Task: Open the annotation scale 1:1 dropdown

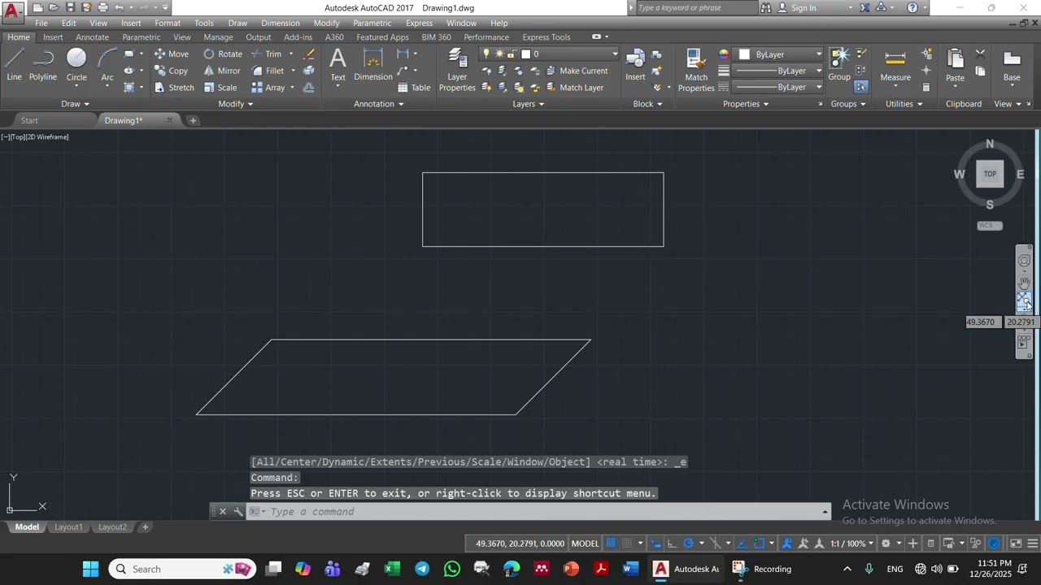Action: [852, 544]
